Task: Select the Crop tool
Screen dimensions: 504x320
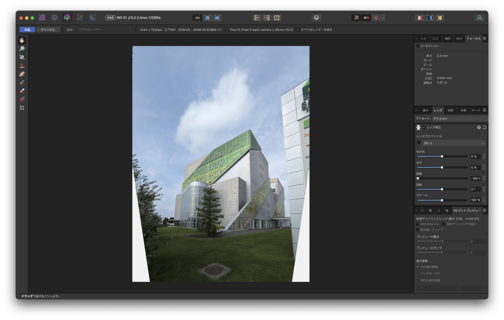Action: coord(22,108)
